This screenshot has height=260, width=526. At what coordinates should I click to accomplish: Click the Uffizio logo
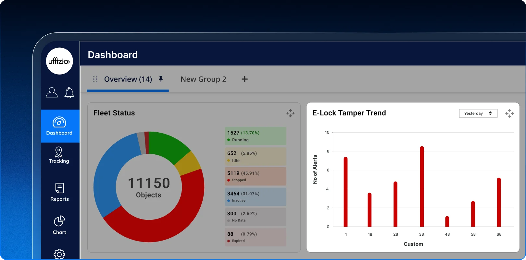coord(59,61)
